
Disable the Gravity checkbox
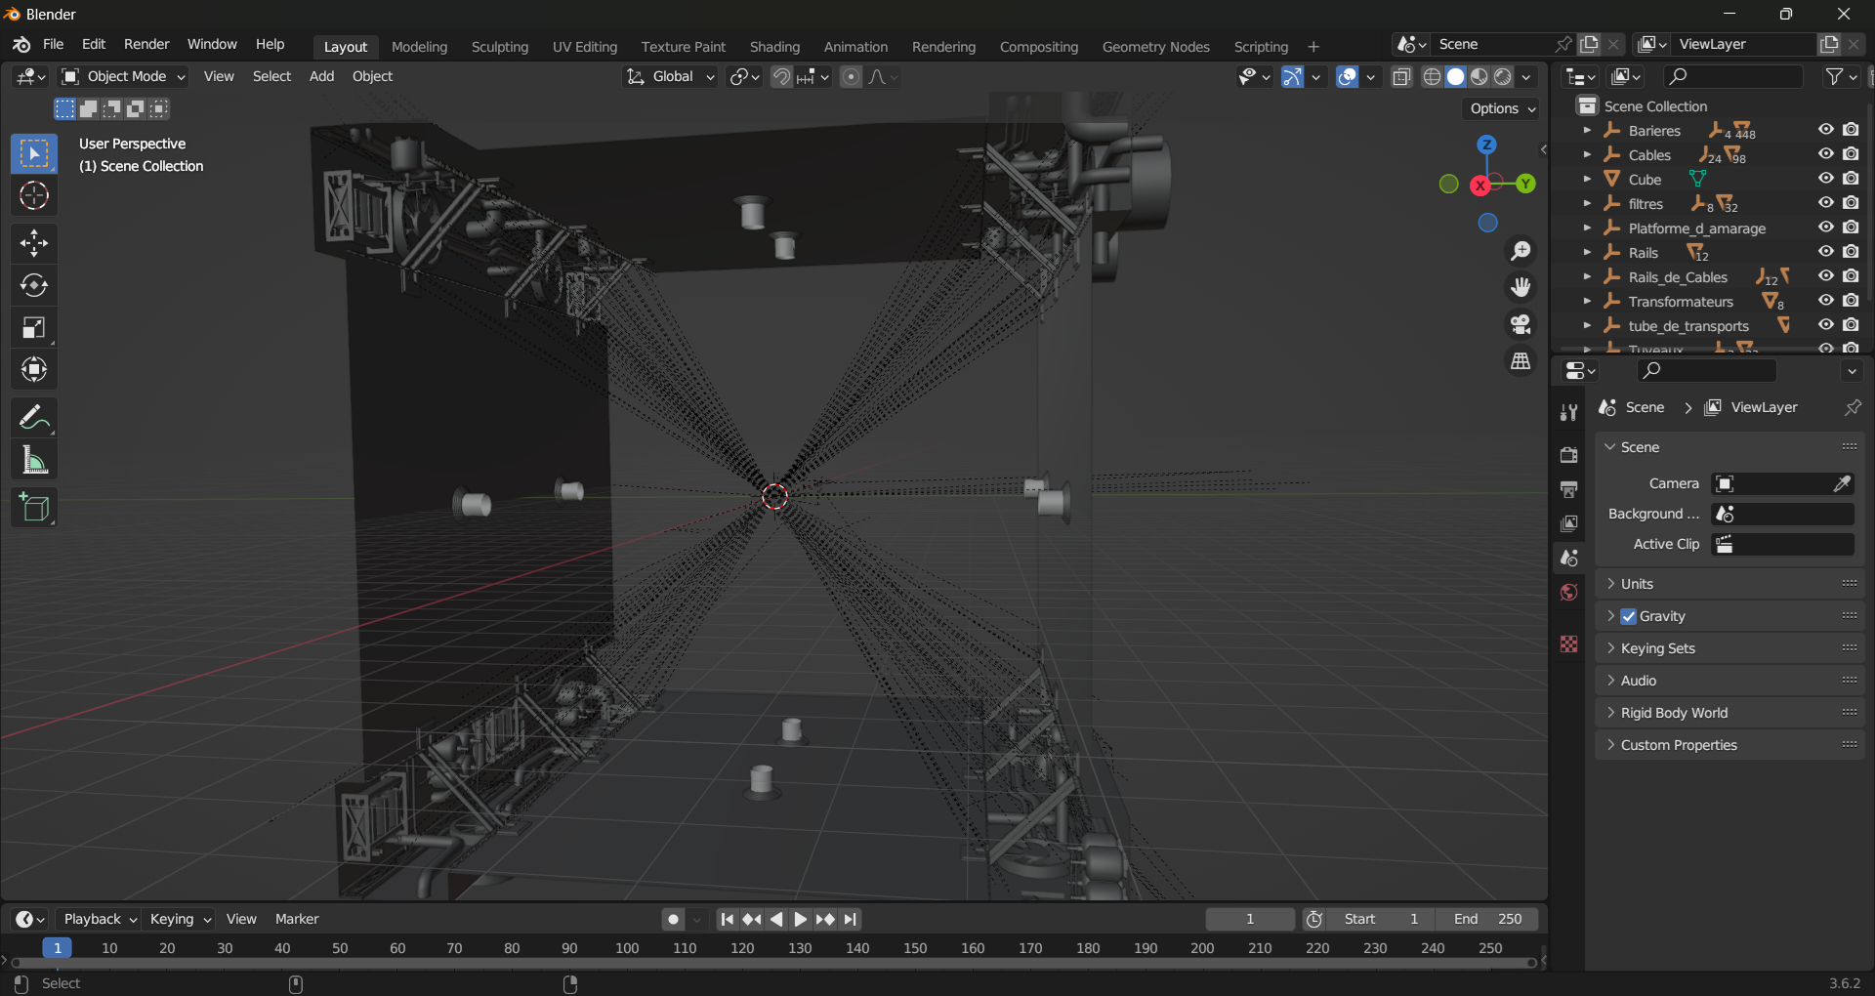1628,616
